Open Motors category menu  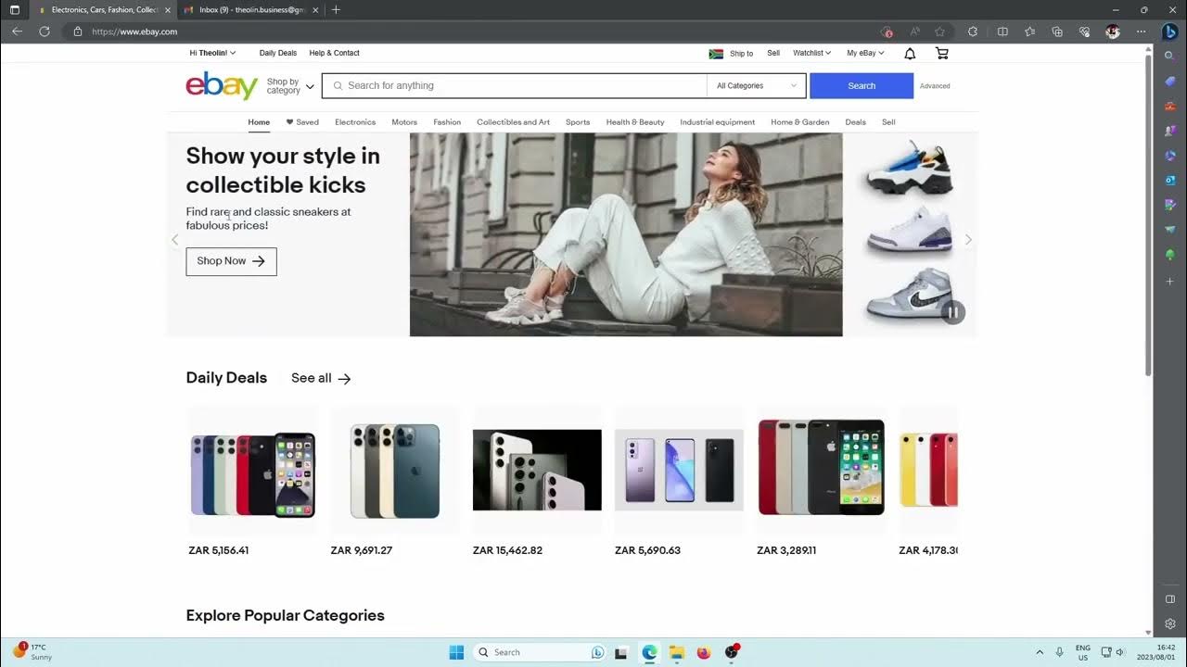[x=404, y=122]
